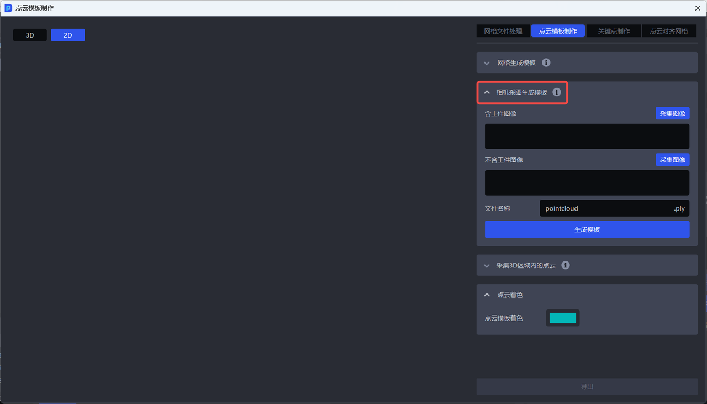
Task: Click the 文件名称 pointcloud input field
Action: pyautogui.click(x=605, y=208)
